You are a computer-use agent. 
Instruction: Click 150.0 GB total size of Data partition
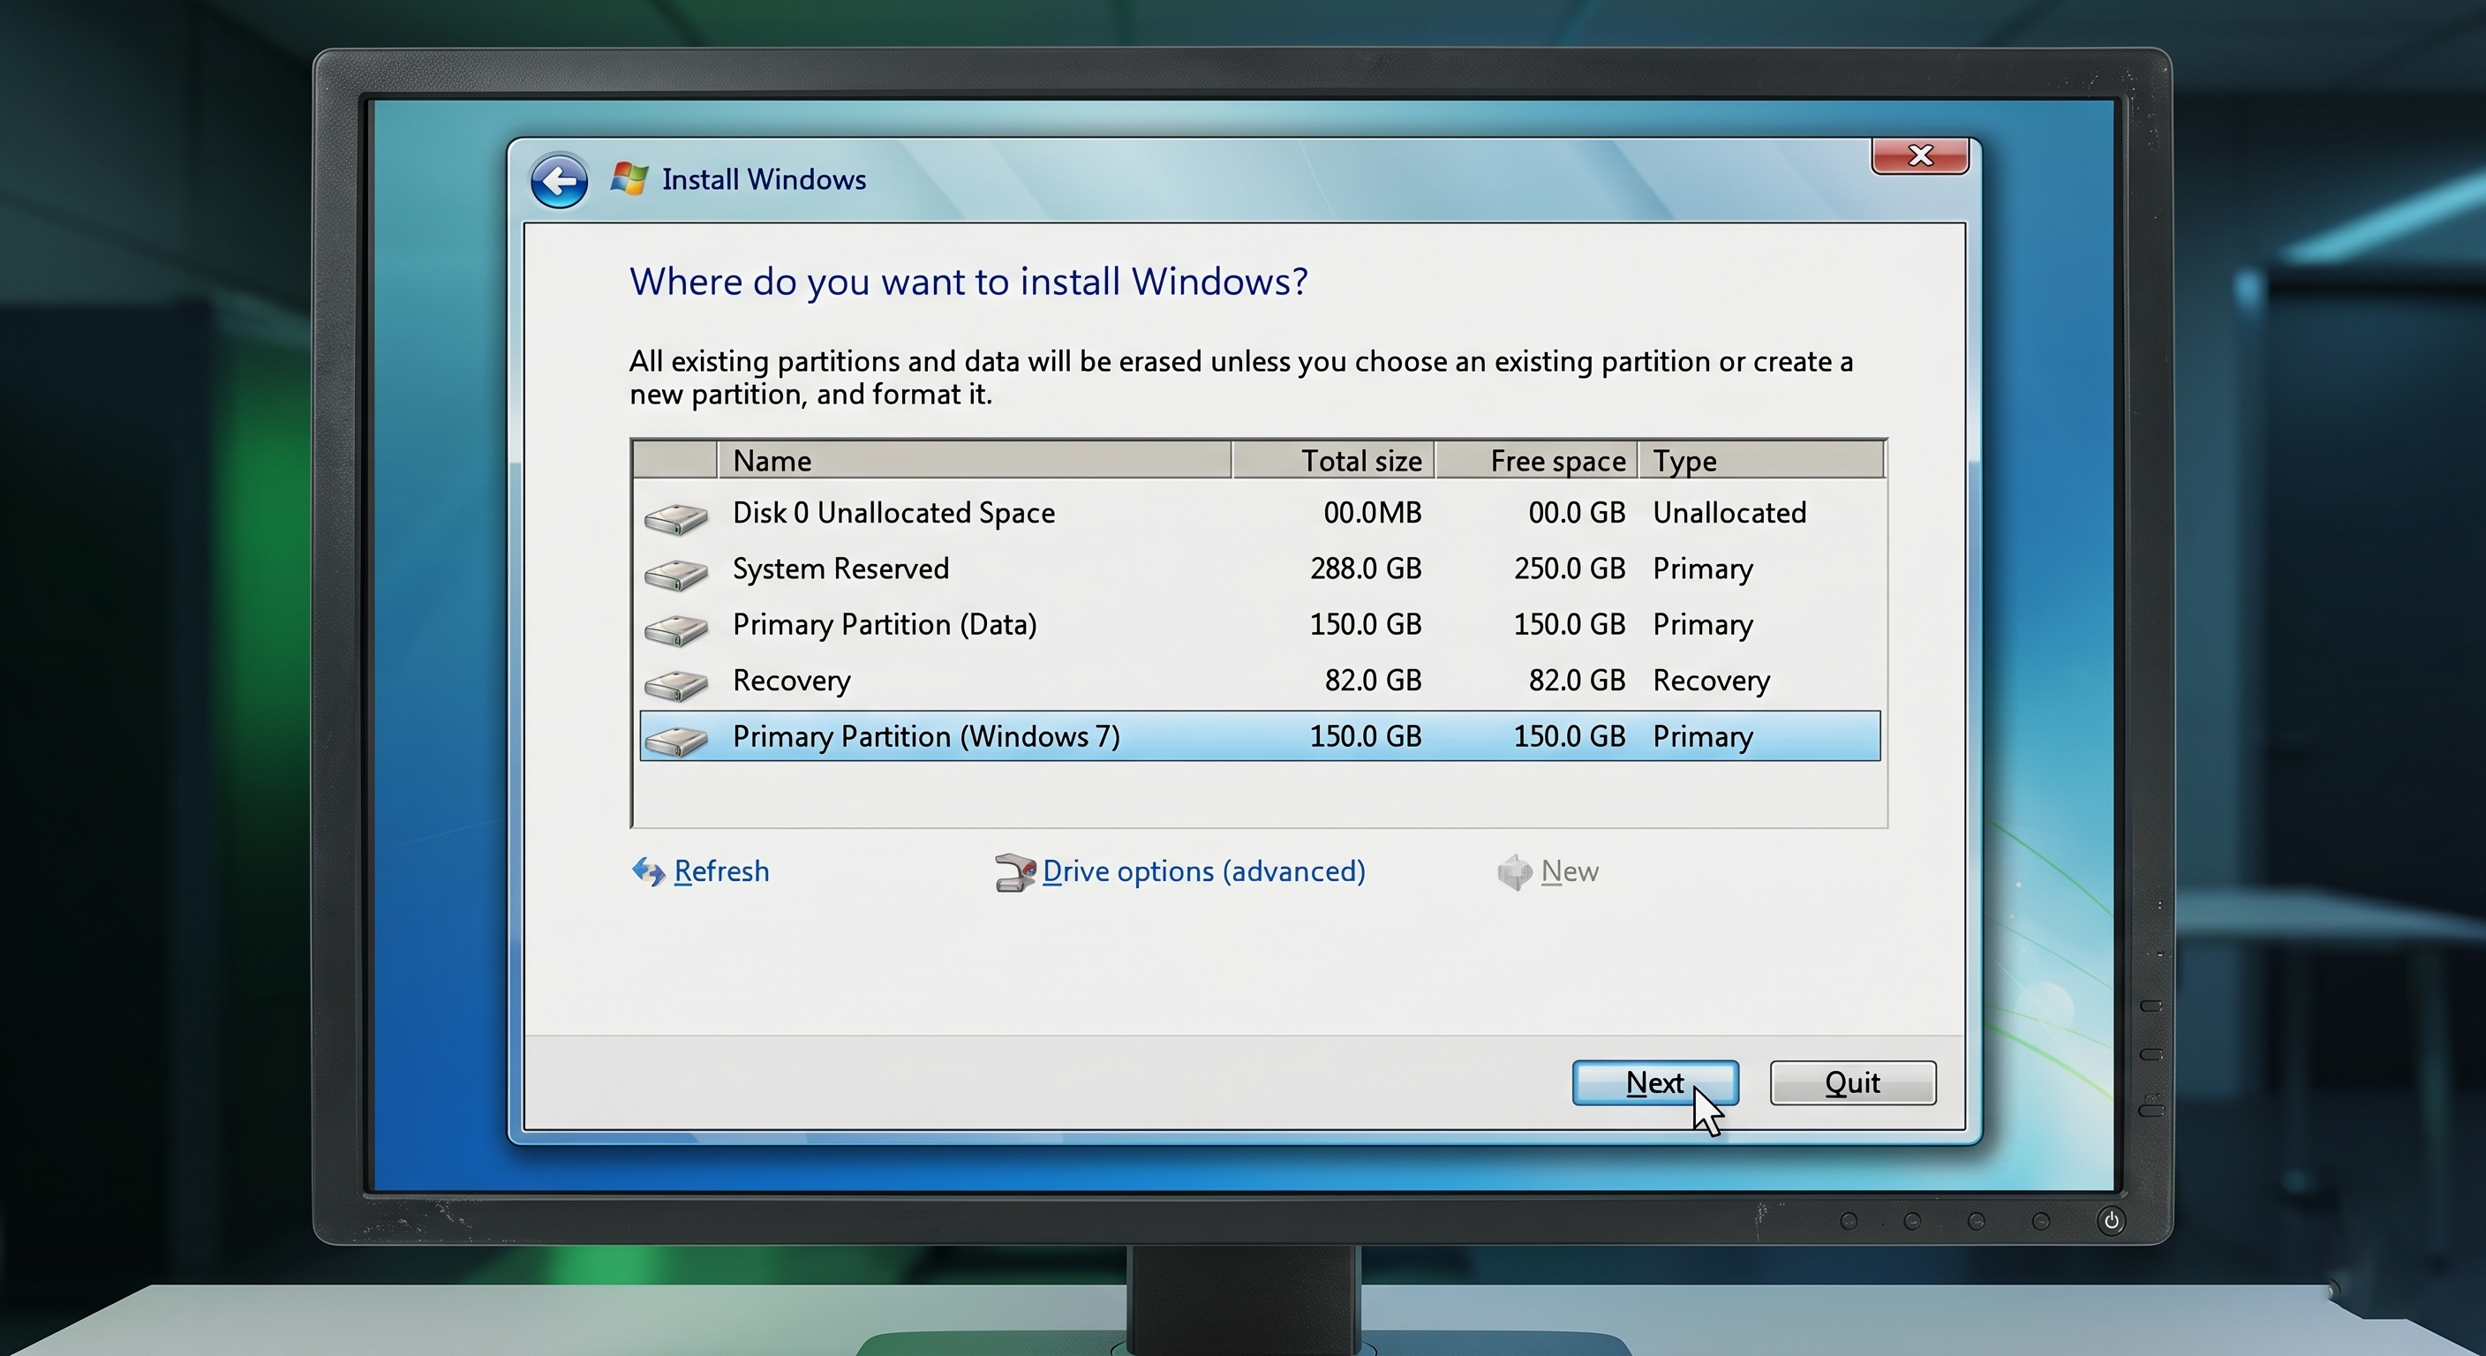[1366, 624]
